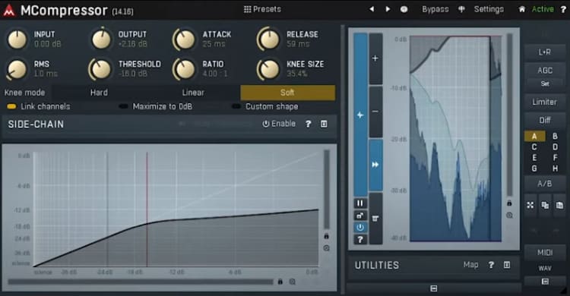Click the lock icon beside the graph's vertical range bar

(x=327, y=236)
